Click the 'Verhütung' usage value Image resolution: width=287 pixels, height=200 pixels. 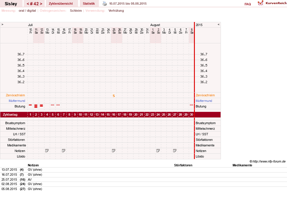click(116, 11)
